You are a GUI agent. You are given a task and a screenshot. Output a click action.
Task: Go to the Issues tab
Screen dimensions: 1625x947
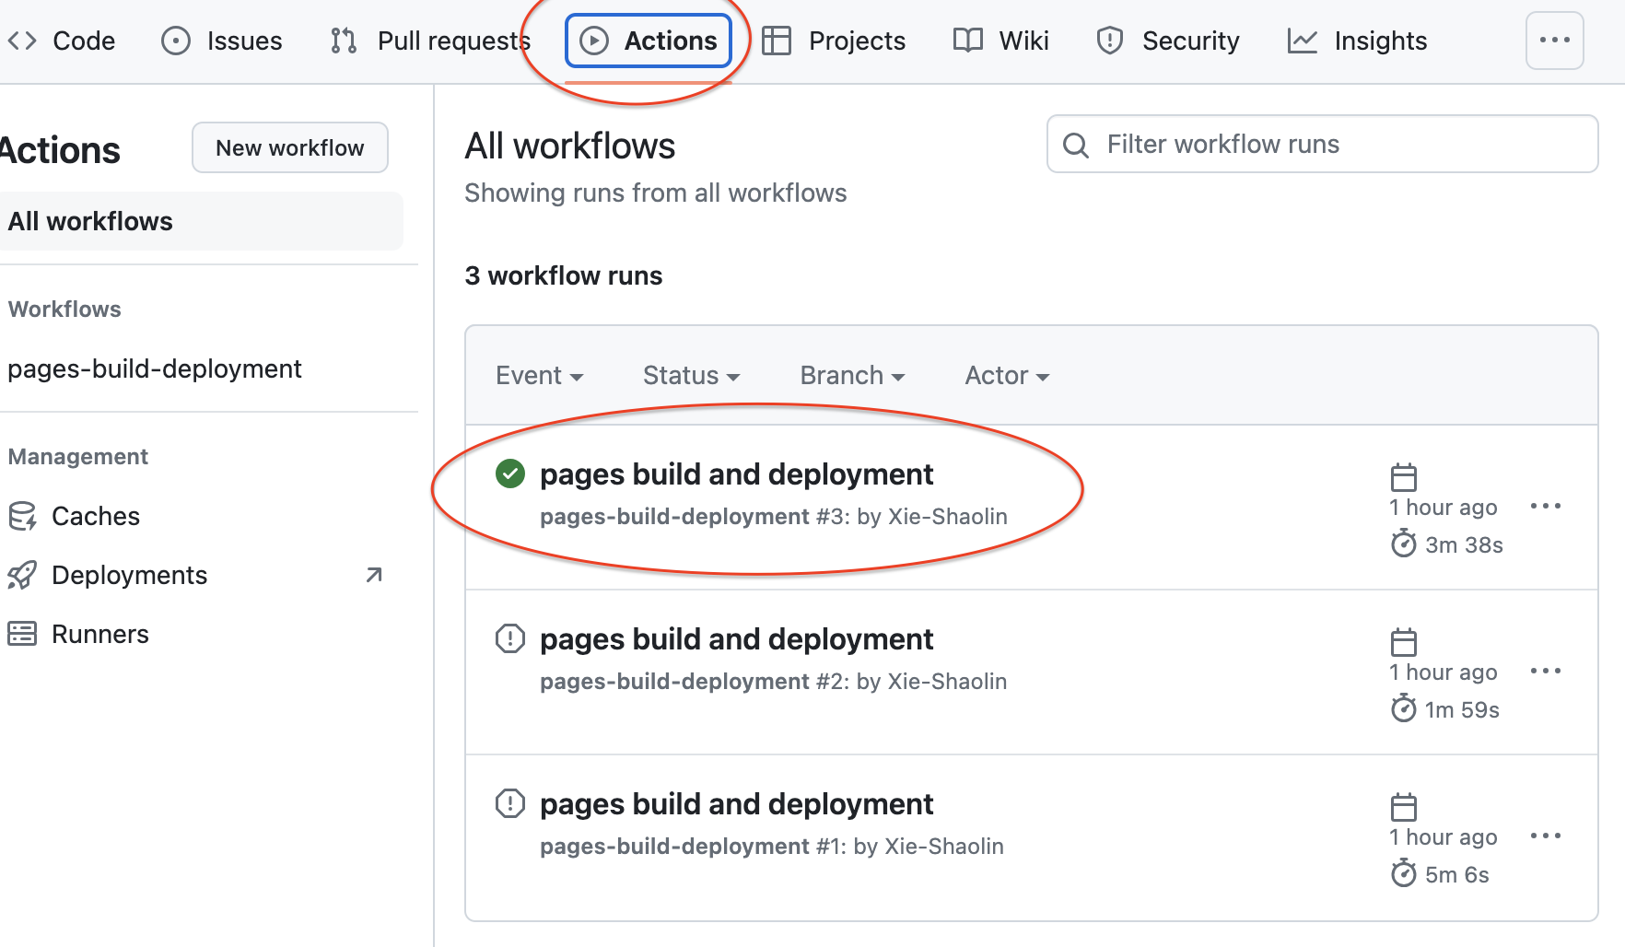(222, 41)
